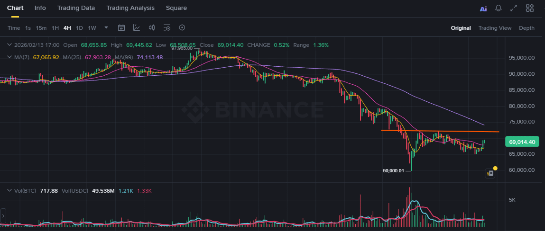Switch chart mode to Trading View
Viewport: 545px width, 231px height.
[x=495, y=28]
